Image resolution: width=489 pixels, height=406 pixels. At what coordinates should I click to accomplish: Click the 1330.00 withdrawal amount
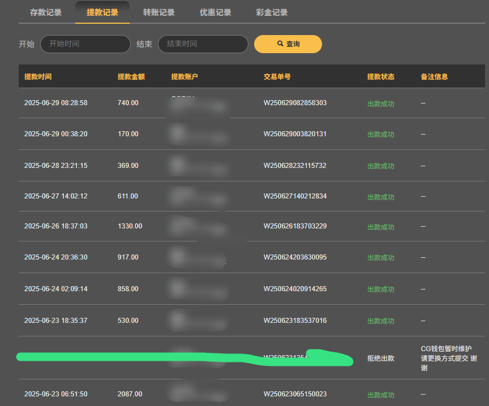(x=130, y=226)
